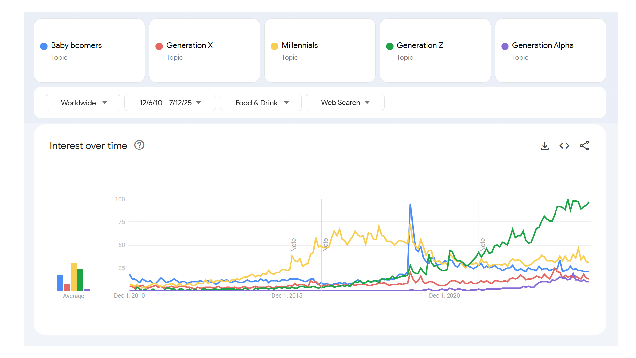Screen dimensions: 636x358
Task: Expand the 12/6/10 - 7/12/25 date range
Action: (x=170, y=103)
